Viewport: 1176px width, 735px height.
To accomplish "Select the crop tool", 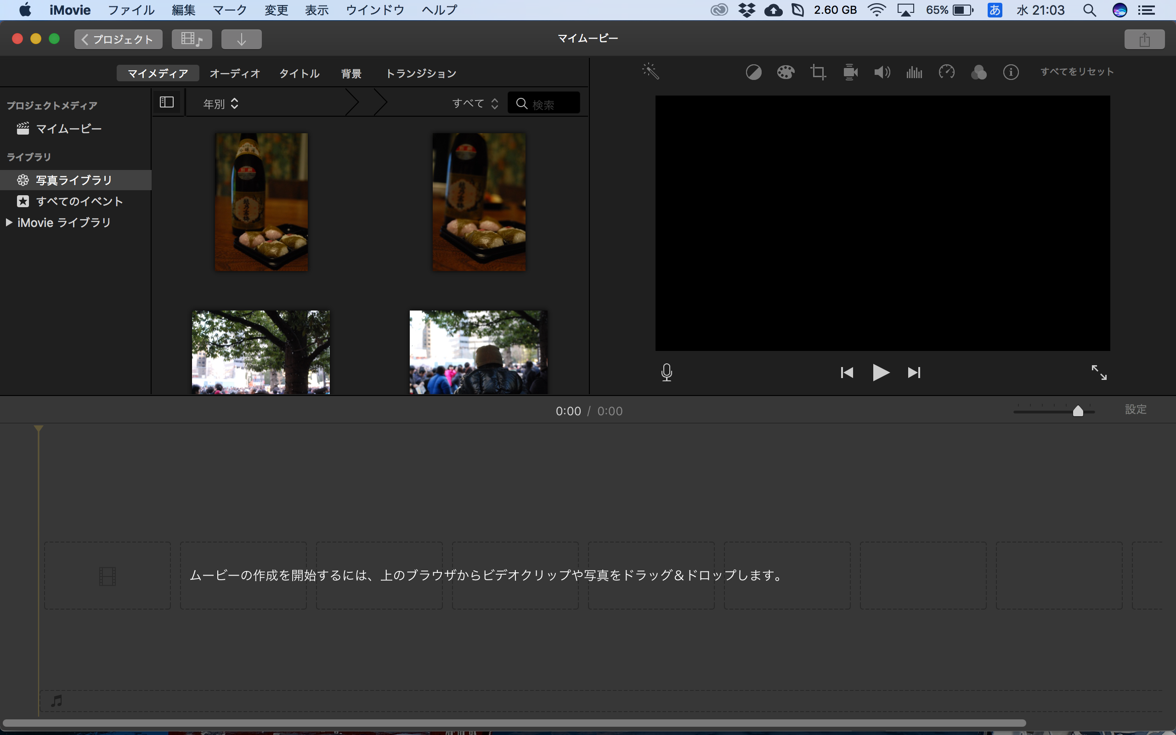I will [x=818, y=73].
